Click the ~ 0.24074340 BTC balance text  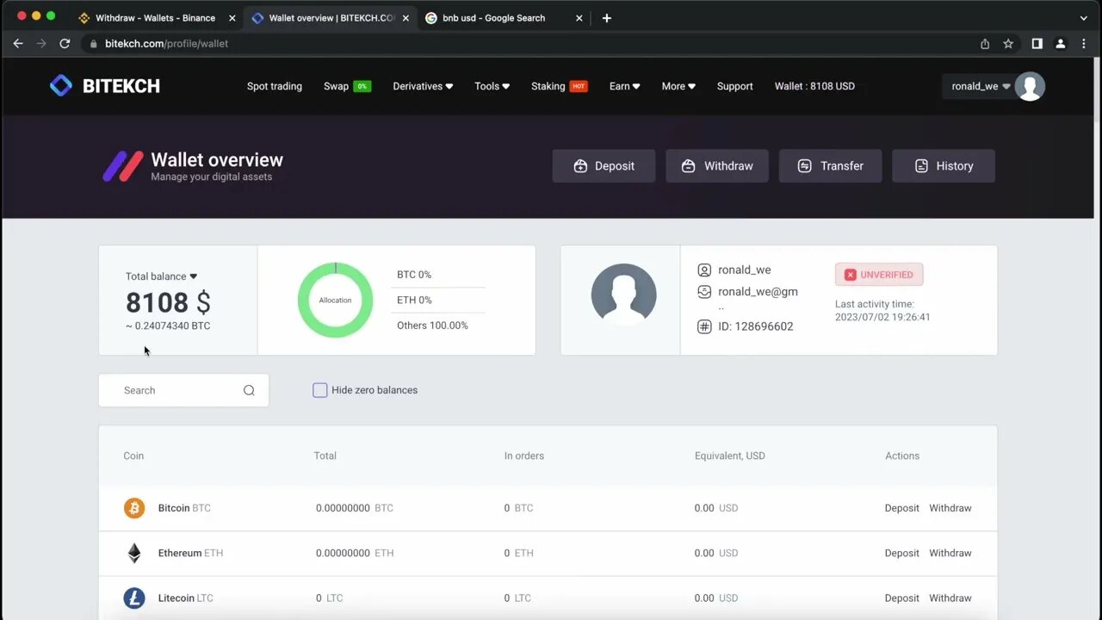click(168, 325)
